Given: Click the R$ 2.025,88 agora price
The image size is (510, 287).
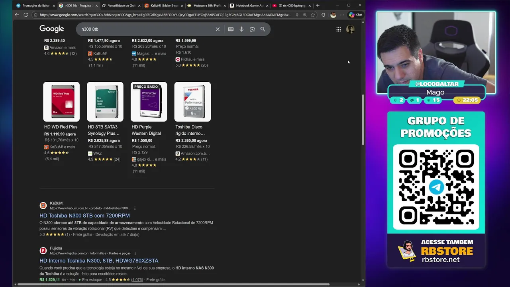Looking at the screenshot, I should pos(104,141).
